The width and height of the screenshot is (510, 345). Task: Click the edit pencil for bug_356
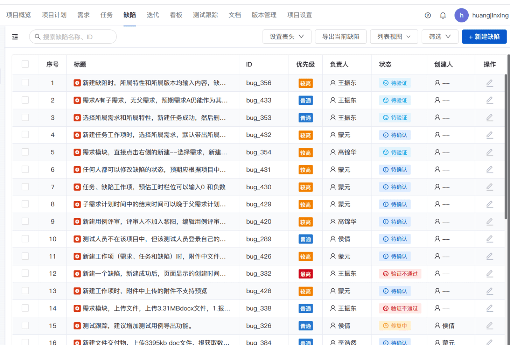(x=490, y=83)
